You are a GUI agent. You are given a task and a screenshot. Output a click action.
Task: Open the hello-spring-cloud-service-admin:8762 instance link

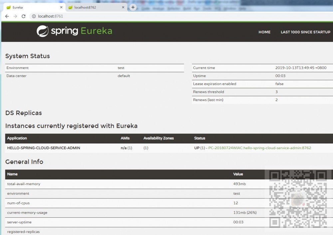pos(259,148)
